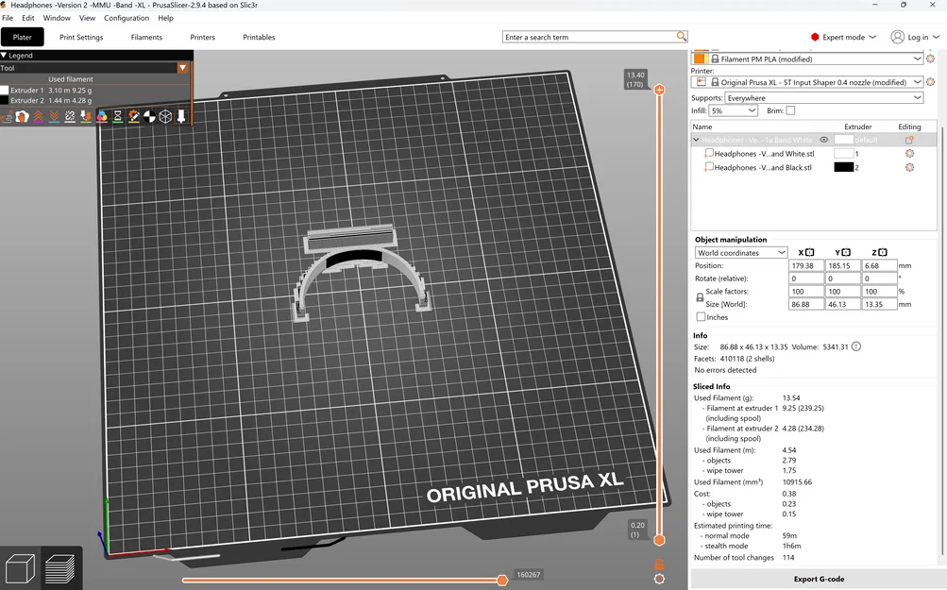
Task: Open the Window menu
Action: (57, 18)
